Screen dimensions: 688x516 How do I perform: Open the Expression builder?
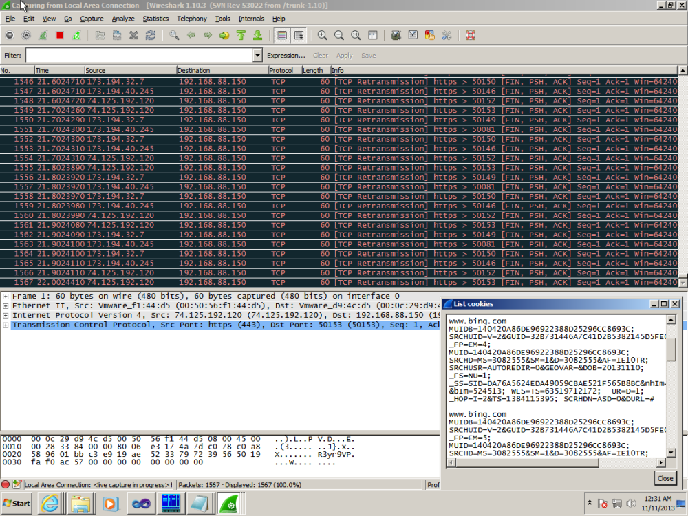point(288,55)
